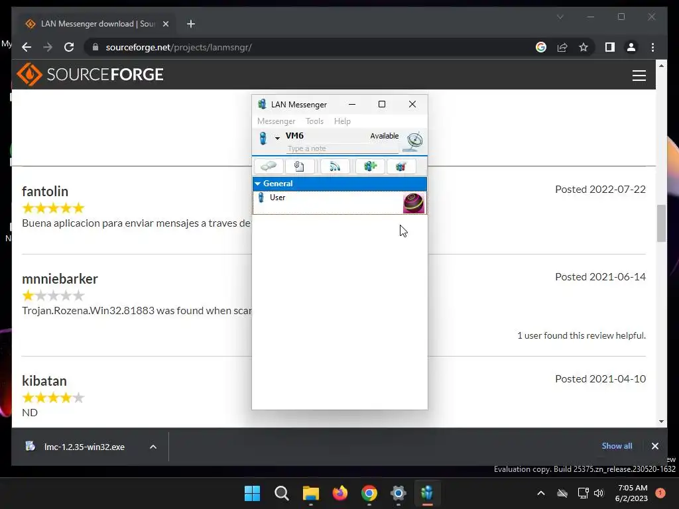Select the User contact in the list
679x509 pixels.
pyautogui.click(x=339, y=203)
